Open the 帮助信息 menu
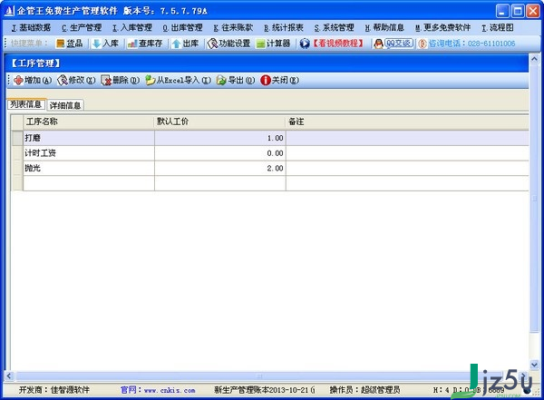Screen dimensions: 544x400 point(384,27)
